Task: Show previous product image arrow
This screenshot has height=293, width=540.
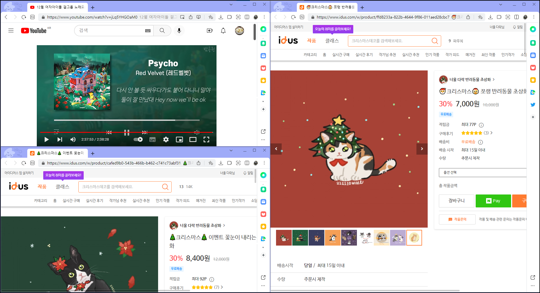Action: click(x=276, y=149)
